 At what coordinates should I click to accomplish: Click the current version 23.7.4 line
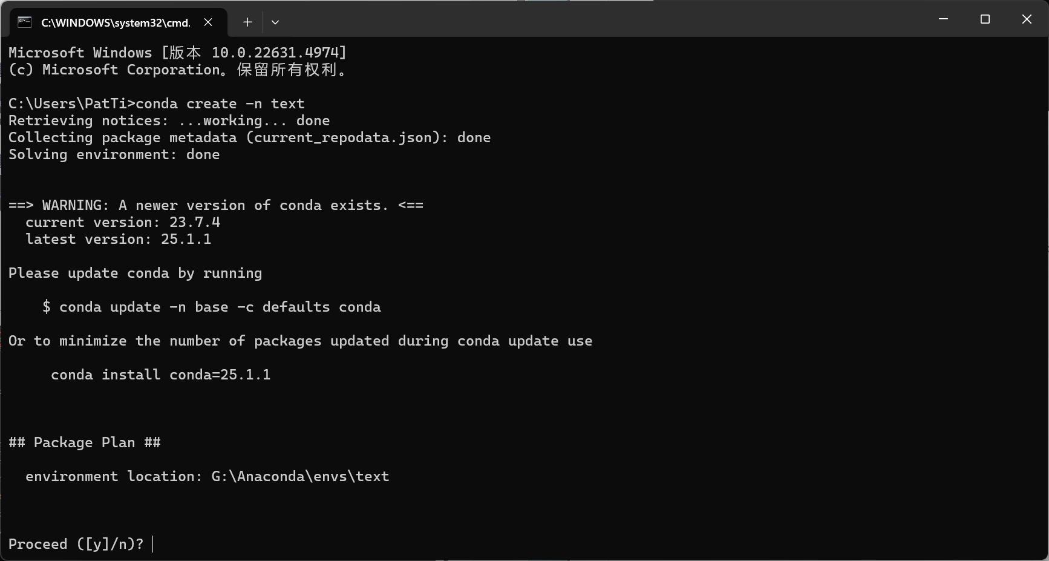123,222
